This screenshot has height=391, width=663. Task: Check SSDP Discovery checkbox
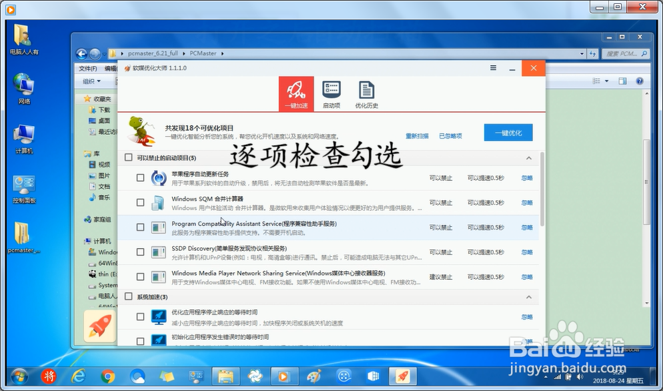pos(140,252)
